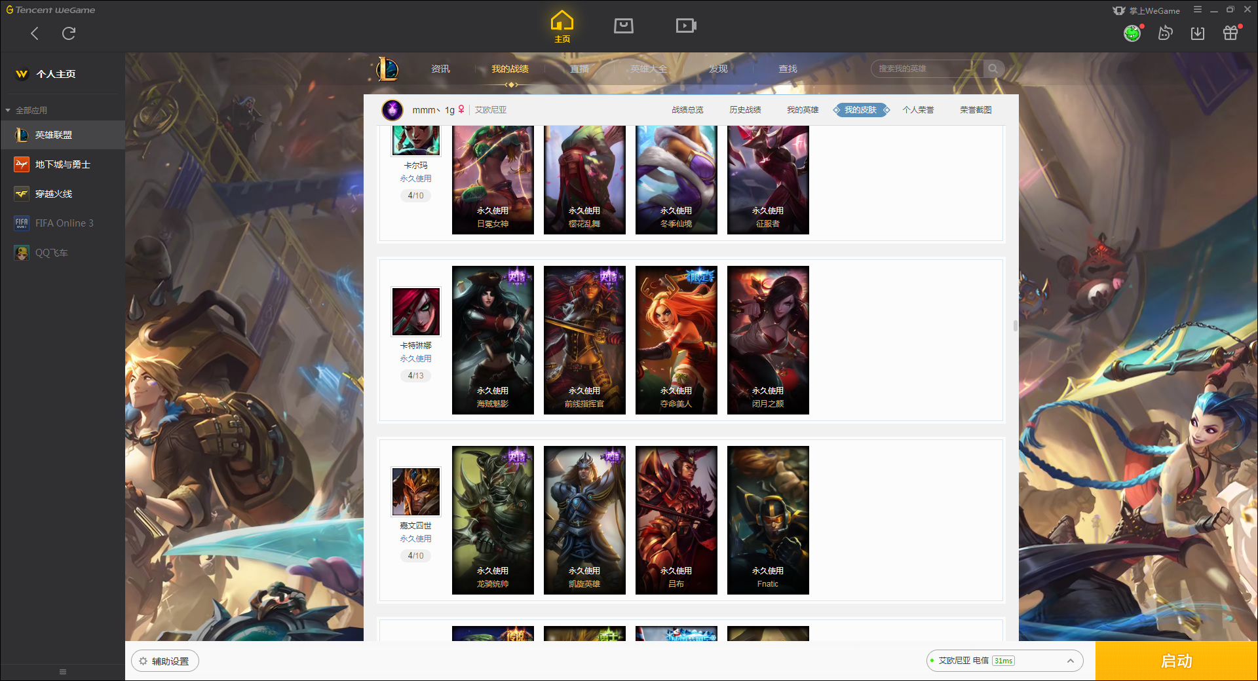
Task: Open Fnatic skin card
Action: tap(768, 520)
